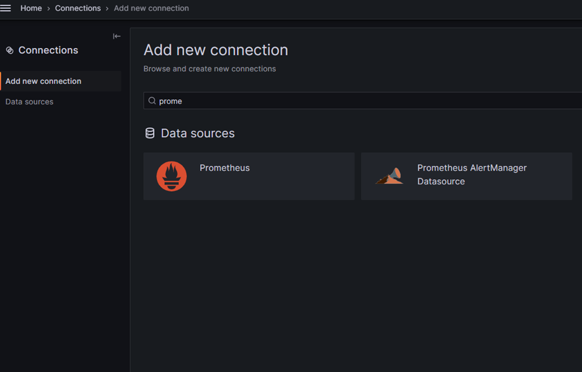This screenshot has width=582, height=372.
Task: Click the Add new connection breadcrumb
Action: coord(151,8)
